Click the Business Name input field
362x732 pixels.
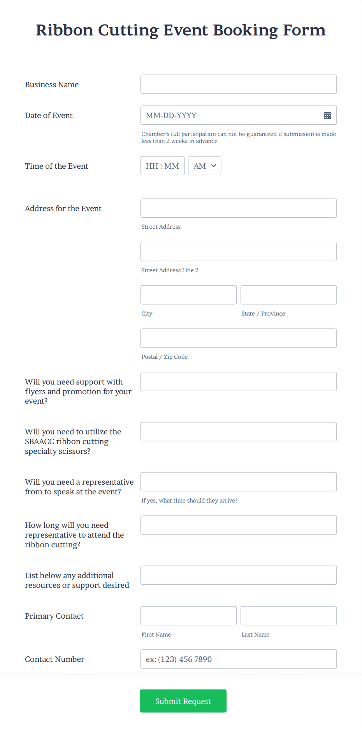tap(238, 84)
